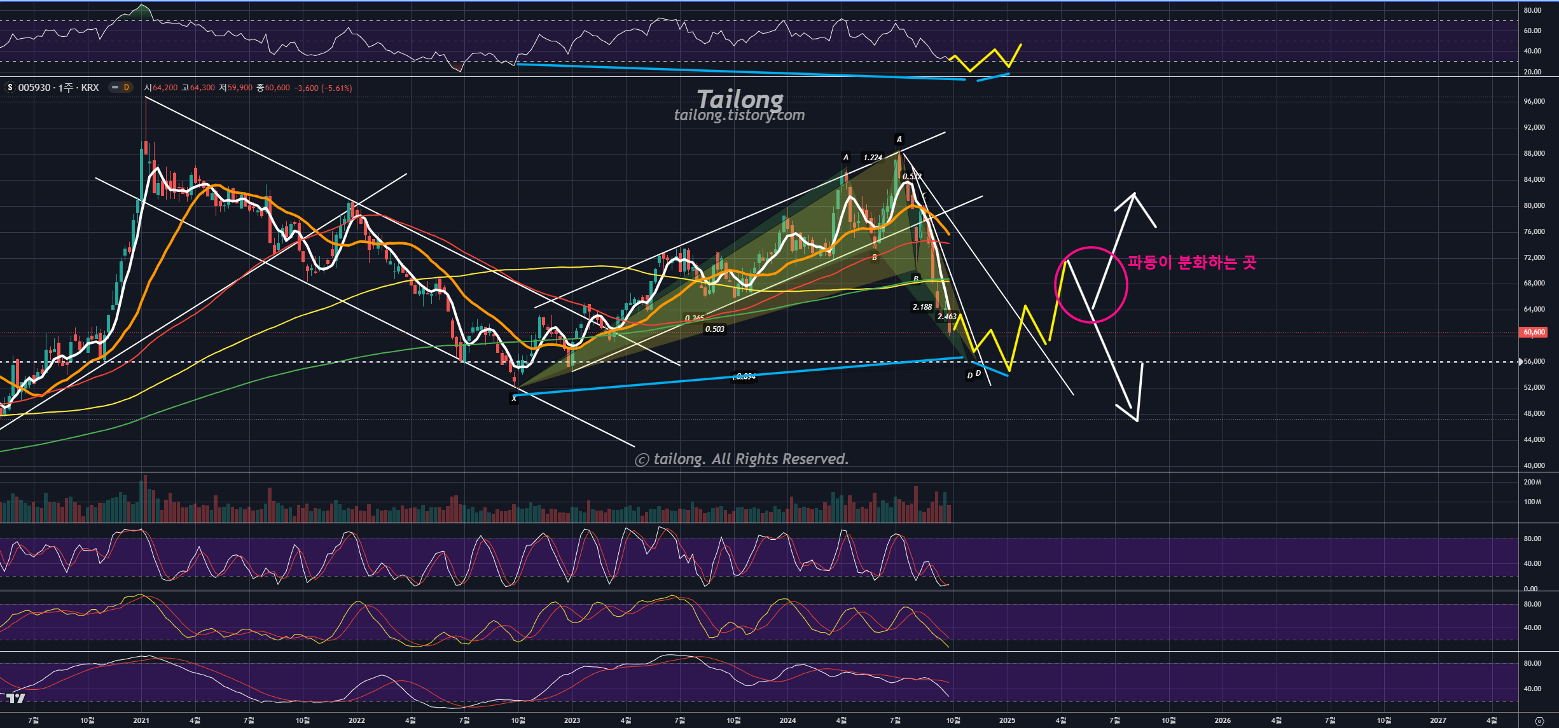Click the '2023' label on the time axis
Screen dimensions: 1559x728
click(572, 720)
